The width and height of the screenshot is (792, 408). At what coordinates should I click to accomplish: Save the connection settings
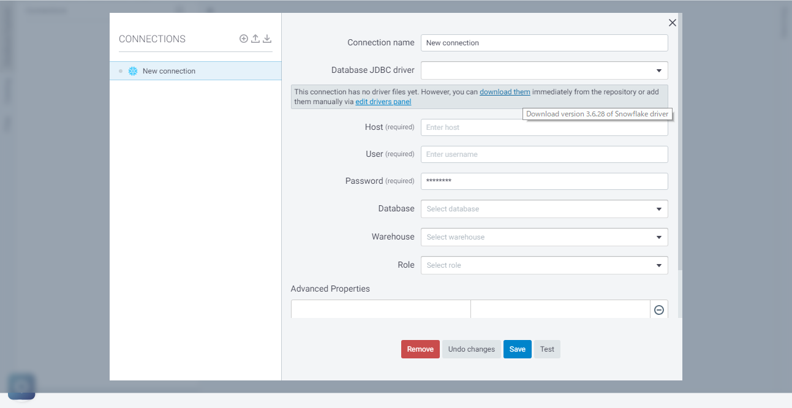[x=517, y=349]
